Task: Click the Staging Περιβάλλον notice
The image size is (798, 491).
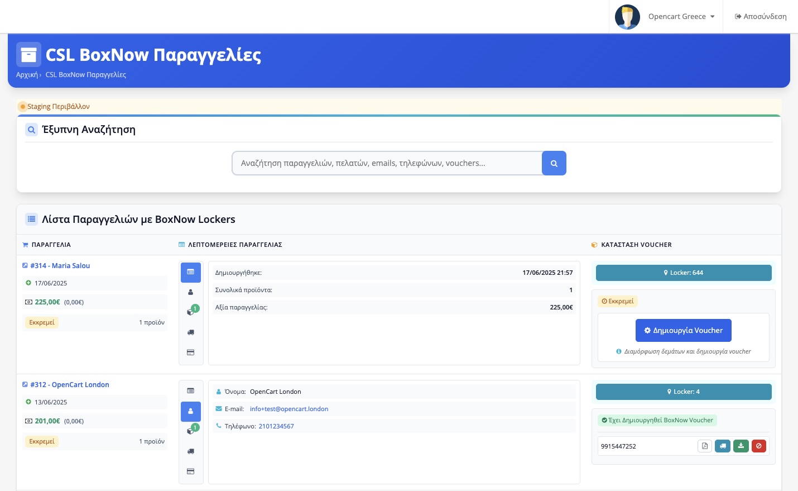Action: point(59,107)
